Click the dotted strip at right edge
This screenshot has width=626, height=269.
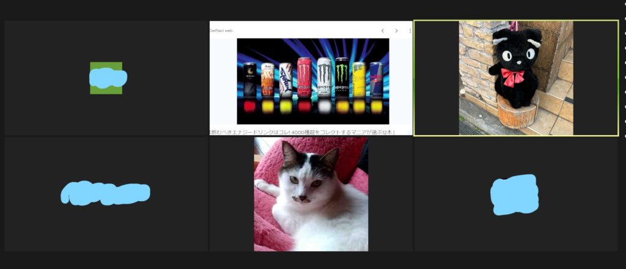click(x=623, y=78)
